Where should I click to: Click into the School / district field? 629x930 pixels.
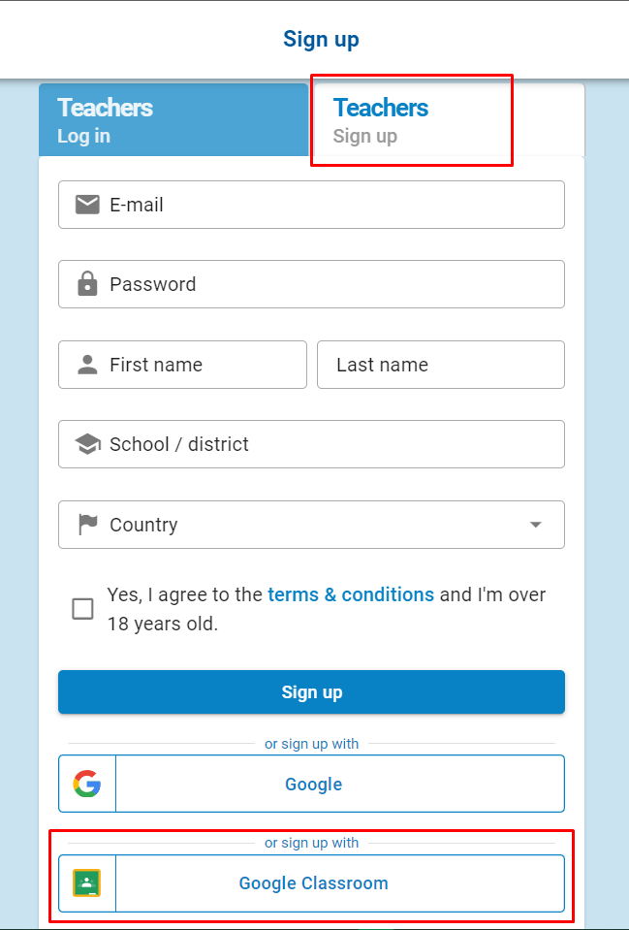311,444
